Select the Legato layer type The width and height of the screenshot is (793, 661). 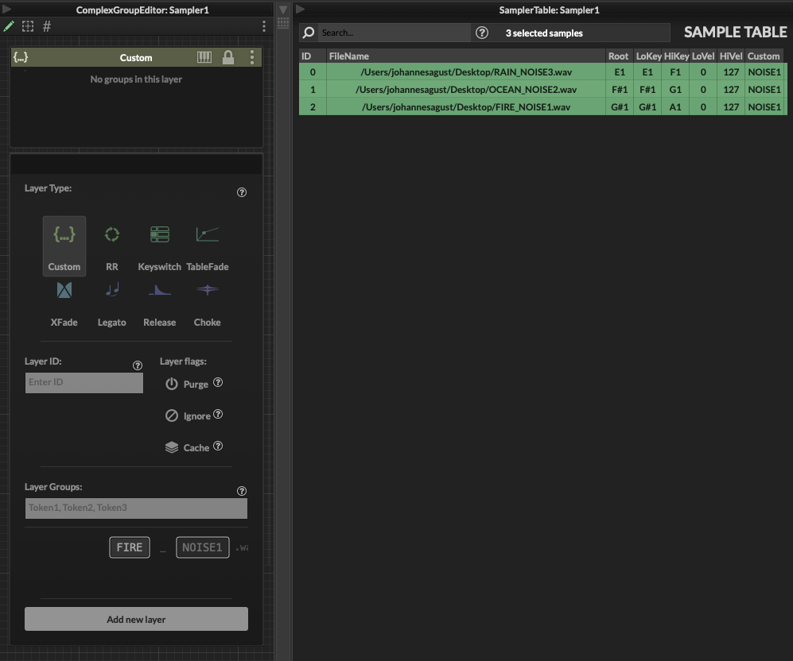coord(111,291)
